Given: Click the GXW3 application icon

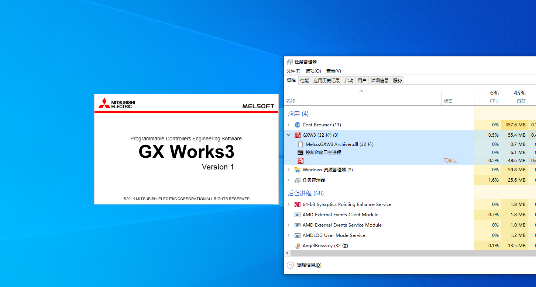Looking at the screenshot, I should (298, 135).
